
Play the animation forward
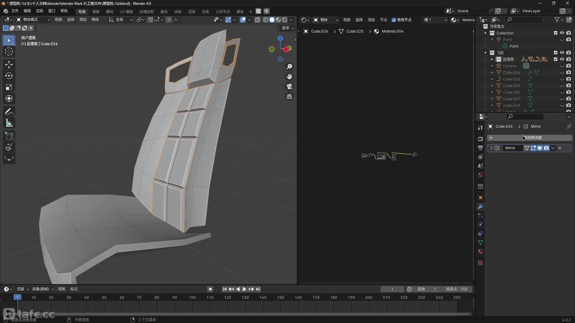[244, 289]
